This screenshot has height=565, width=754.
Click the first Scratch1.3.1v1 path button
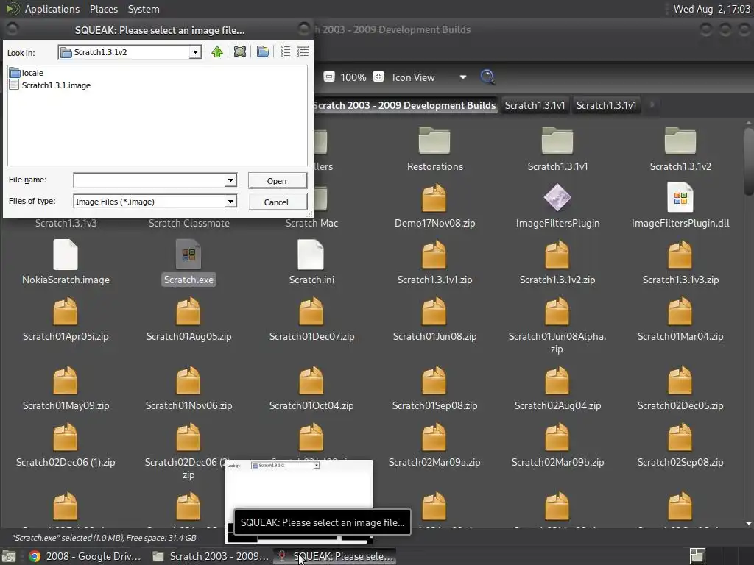tap(535, 105)
